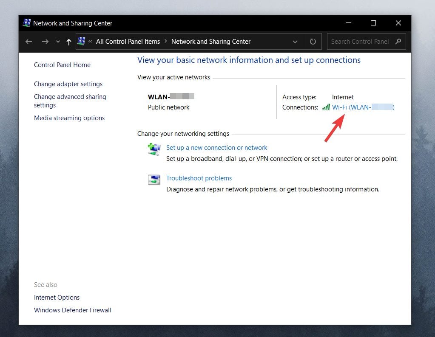Click the search magnifier icon
Screen dimensions: 435x337
[x=398, y=42]
